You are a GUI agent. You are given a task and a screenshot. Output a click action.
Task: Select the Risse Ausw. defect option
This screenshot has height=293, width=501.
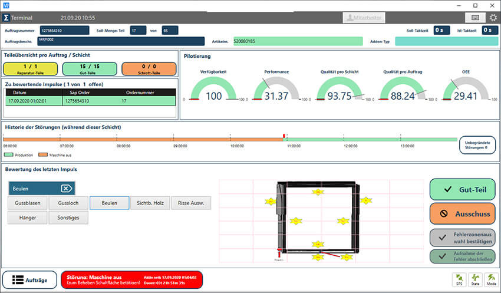pyautogui.click(x=190, y=203)
